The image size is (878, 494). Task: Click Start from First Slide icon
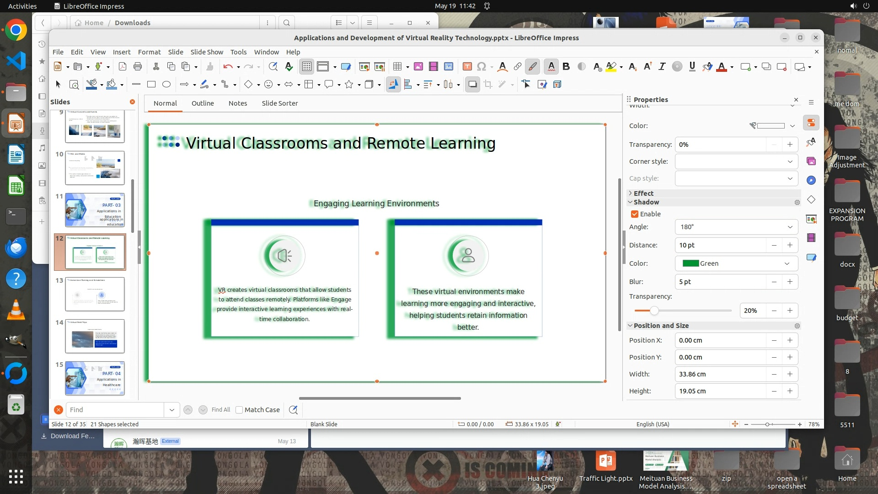pos(364,67)
